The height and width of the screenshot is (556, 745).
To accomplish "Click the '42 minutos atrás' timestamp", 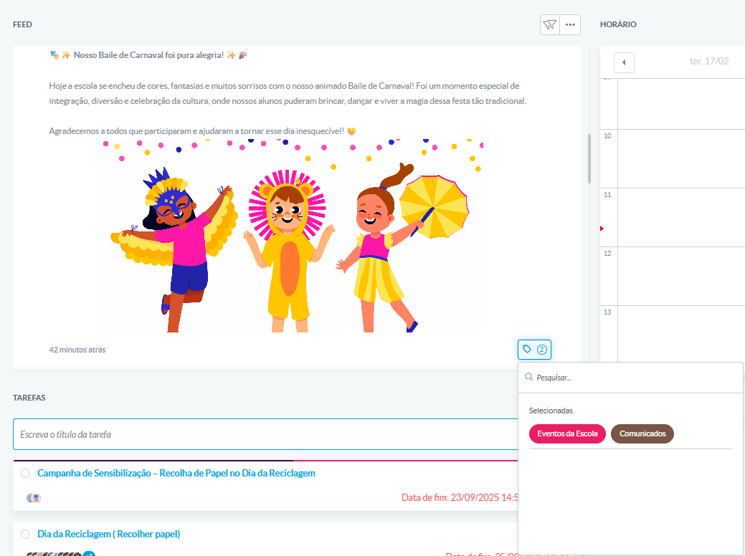I will 77,350.
